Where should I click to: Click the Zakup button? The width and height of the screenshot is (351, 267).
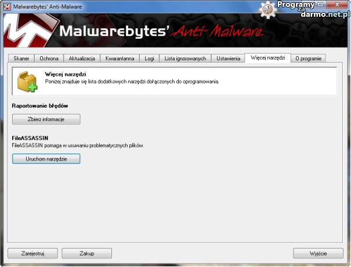coord(86,253)
